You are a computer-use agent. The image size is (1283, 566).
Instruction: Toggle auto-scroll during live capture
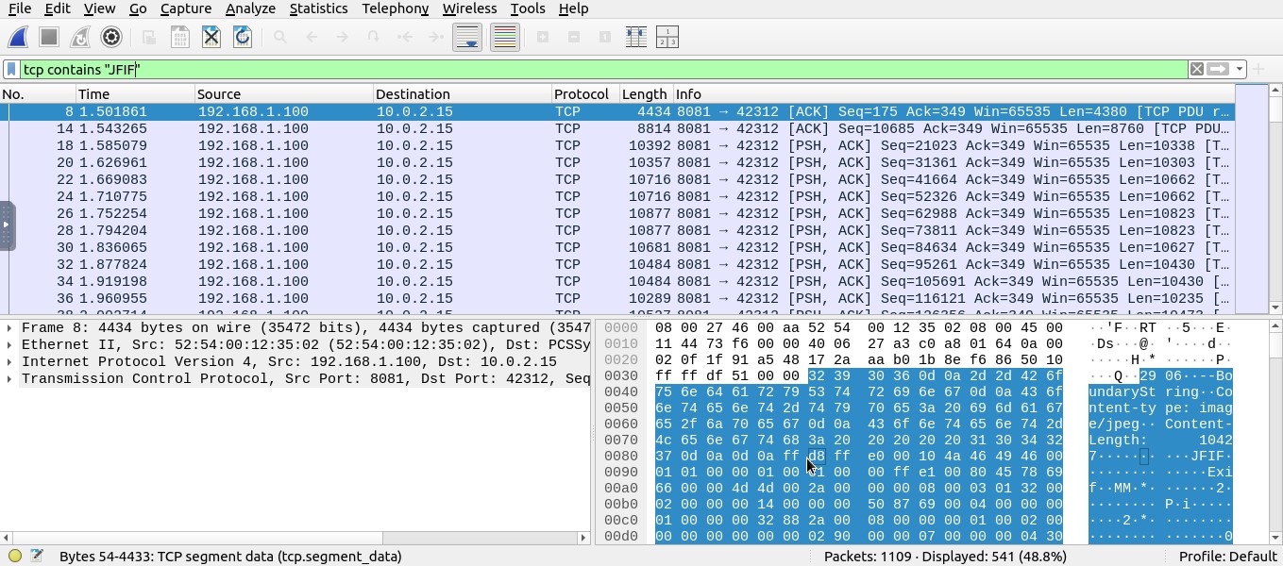tap(467, 37)
